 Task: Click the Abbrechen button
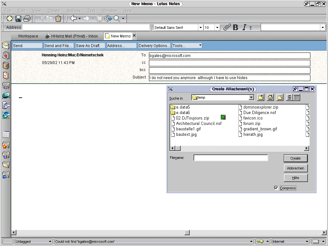tap(296, 168)
